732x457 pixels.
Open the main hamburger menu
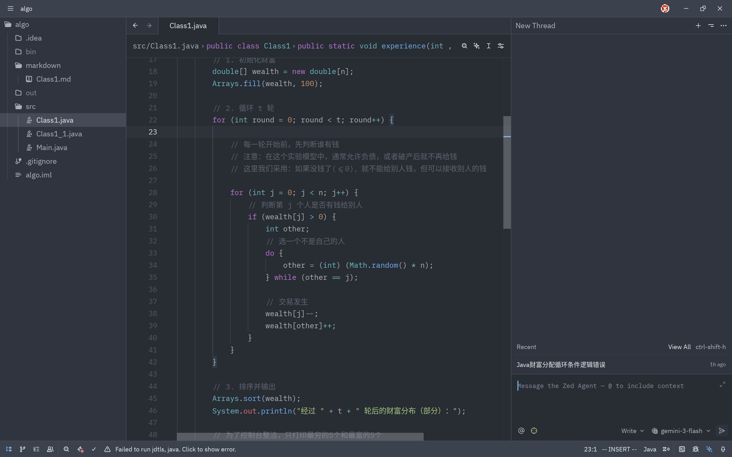tap(11, 8)
